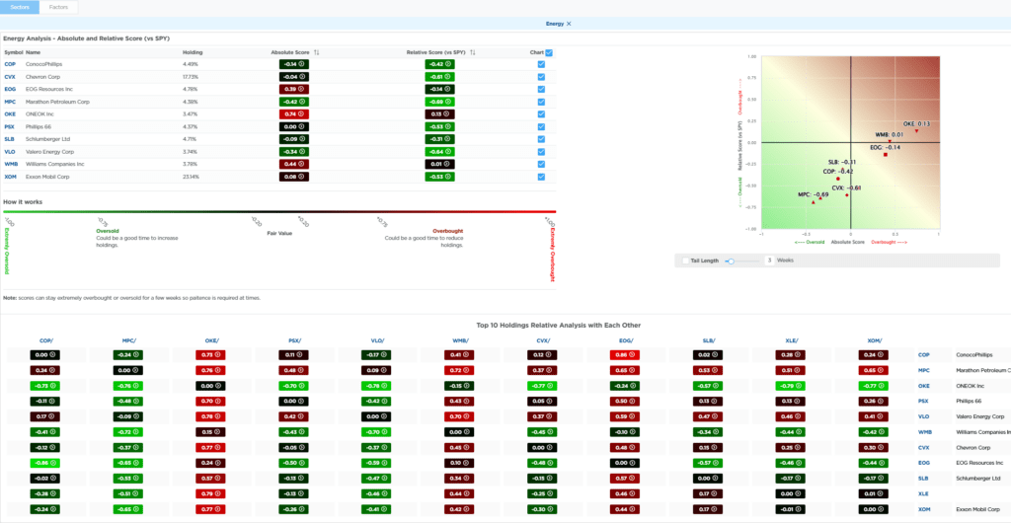Click the -0.86 cell in EOG matrix row
Viewport: 1011px width, 523px height.
click(x=45, y=463)
